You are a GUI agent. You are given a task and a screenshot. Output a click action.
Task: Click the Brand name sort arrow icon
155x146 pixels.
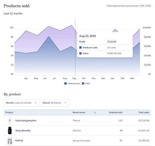[x=95, y=112]
